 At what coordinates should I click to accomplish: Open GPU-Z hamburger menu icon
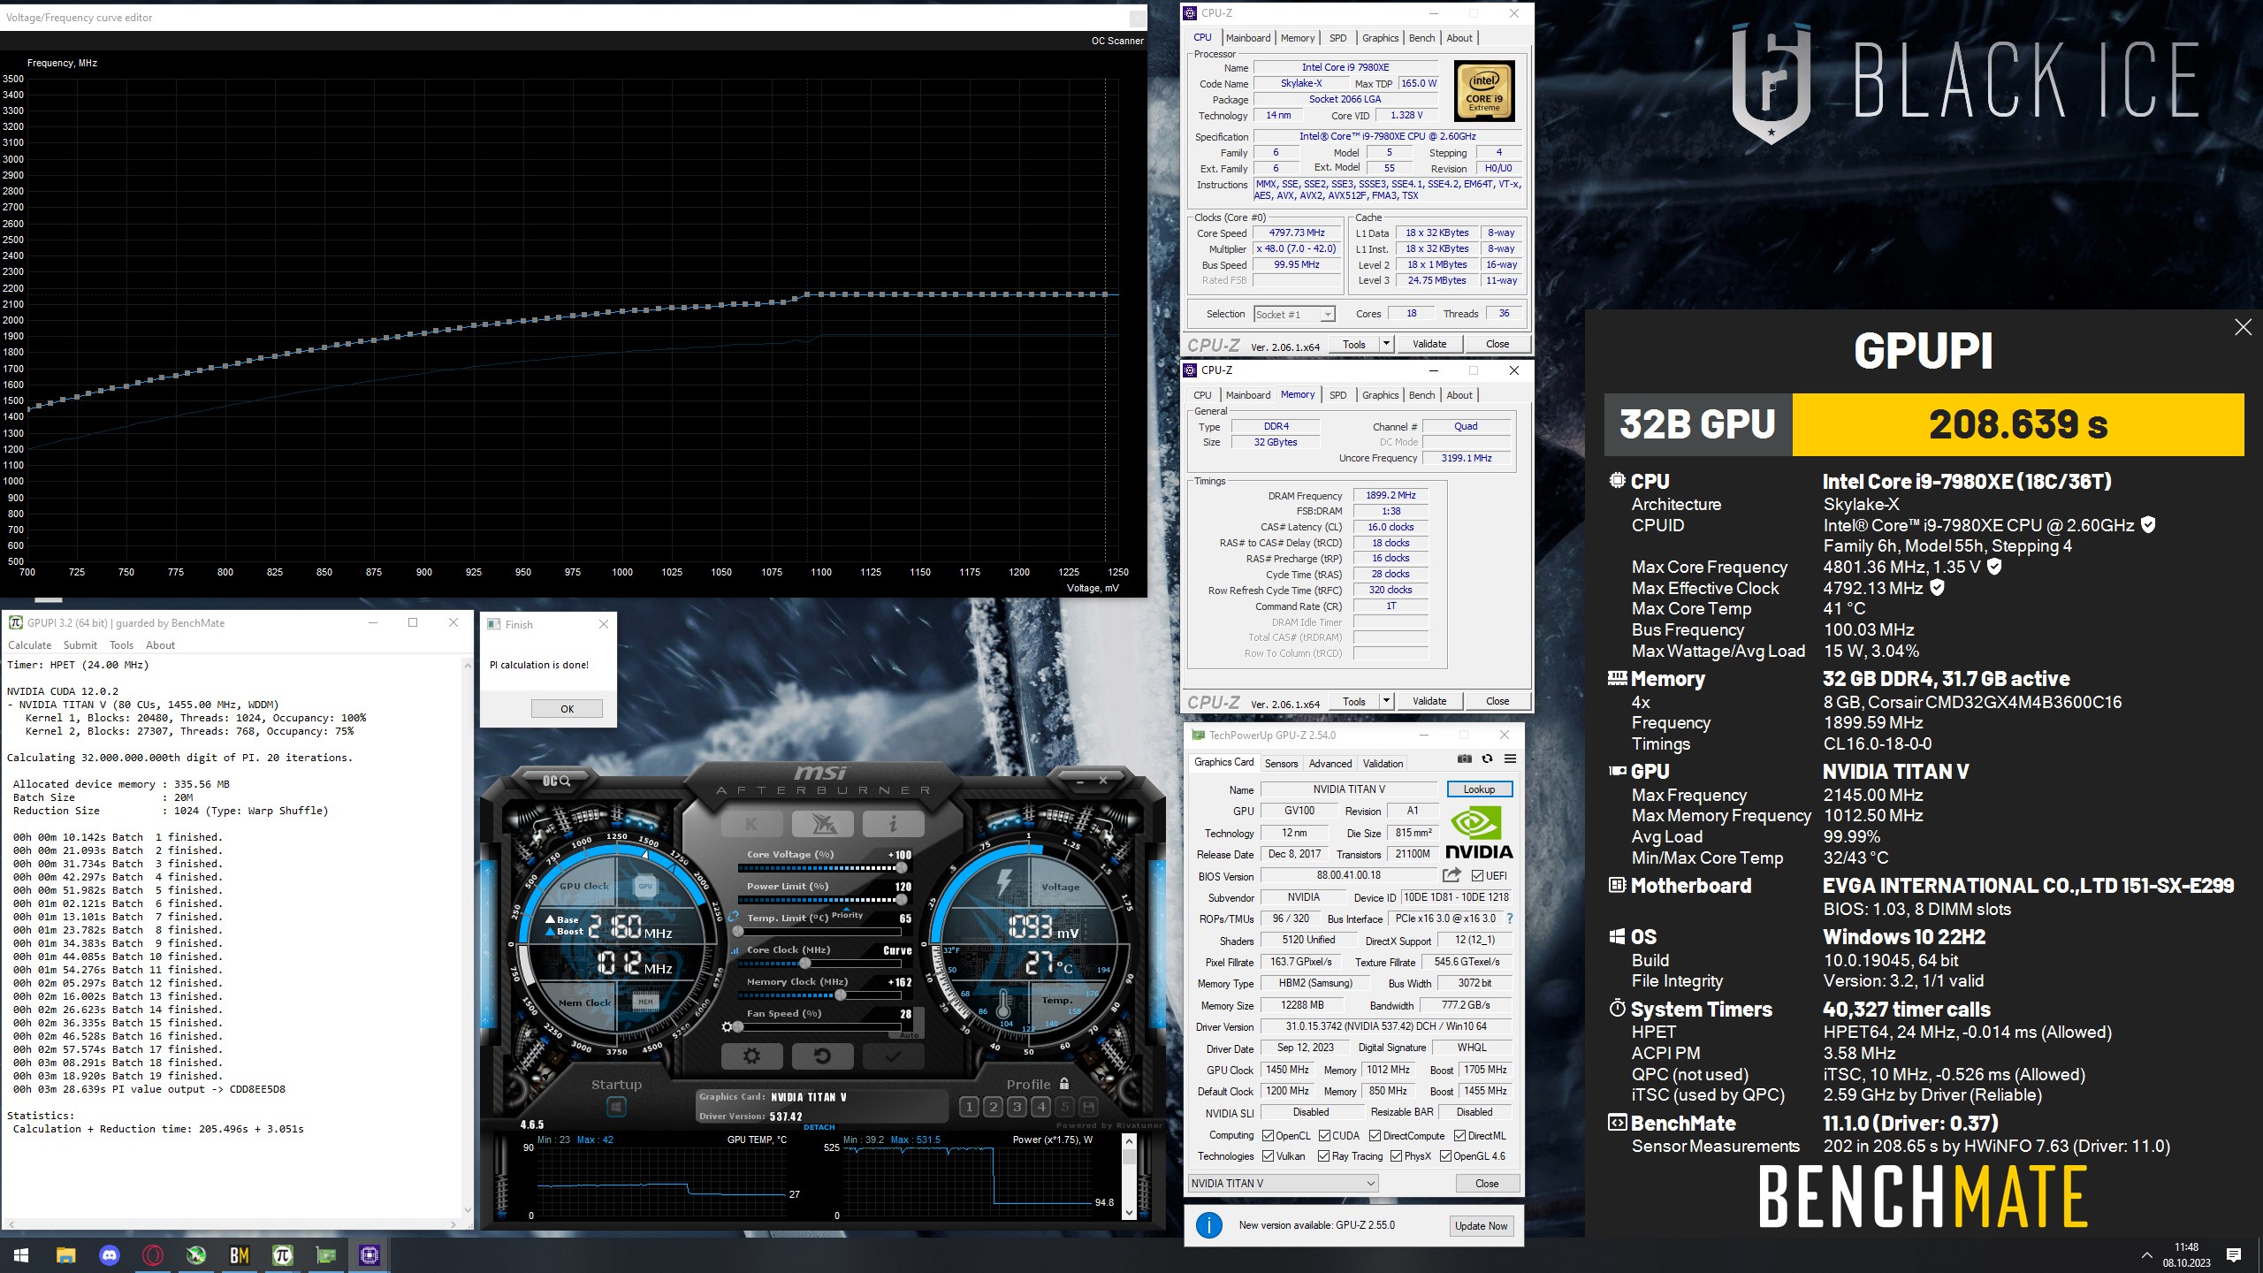click(x=1510, y=759)
